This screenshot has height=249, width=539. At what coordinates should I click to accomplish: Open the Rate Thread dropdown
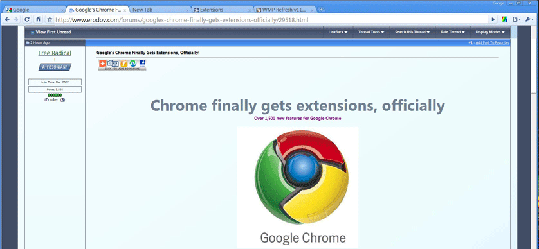click(x=452, y=32)
